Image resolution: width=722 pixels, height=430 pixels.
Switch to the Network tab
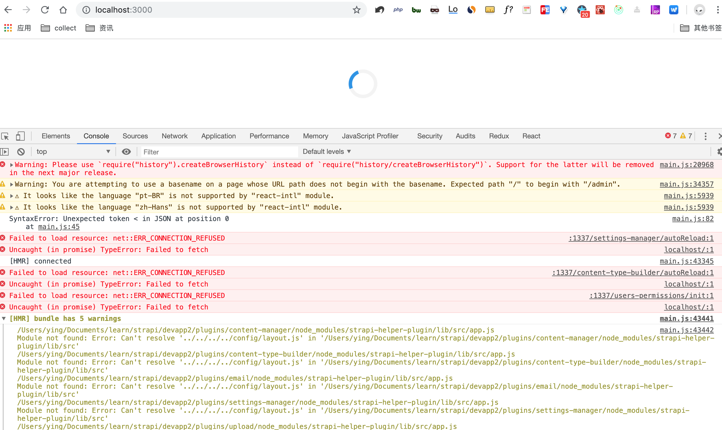click(x=175, y=136)
